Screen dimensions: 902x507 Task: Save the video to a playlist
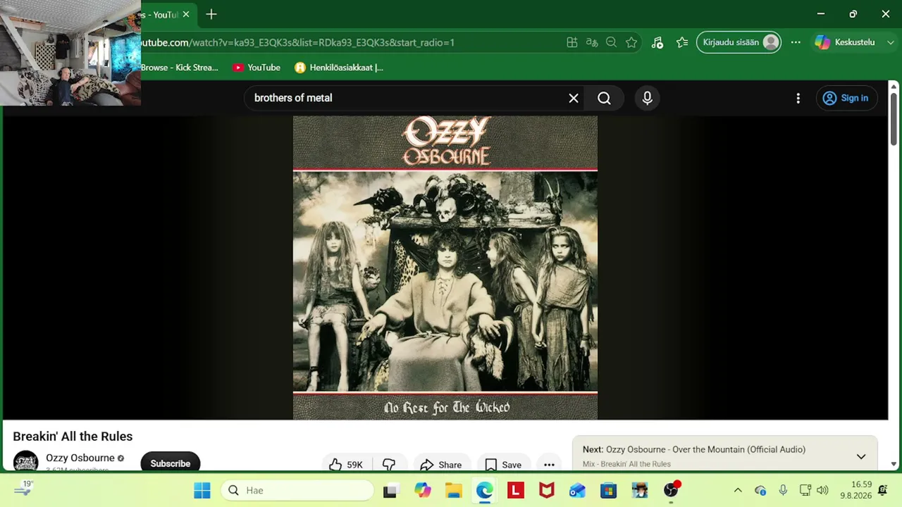503,465
